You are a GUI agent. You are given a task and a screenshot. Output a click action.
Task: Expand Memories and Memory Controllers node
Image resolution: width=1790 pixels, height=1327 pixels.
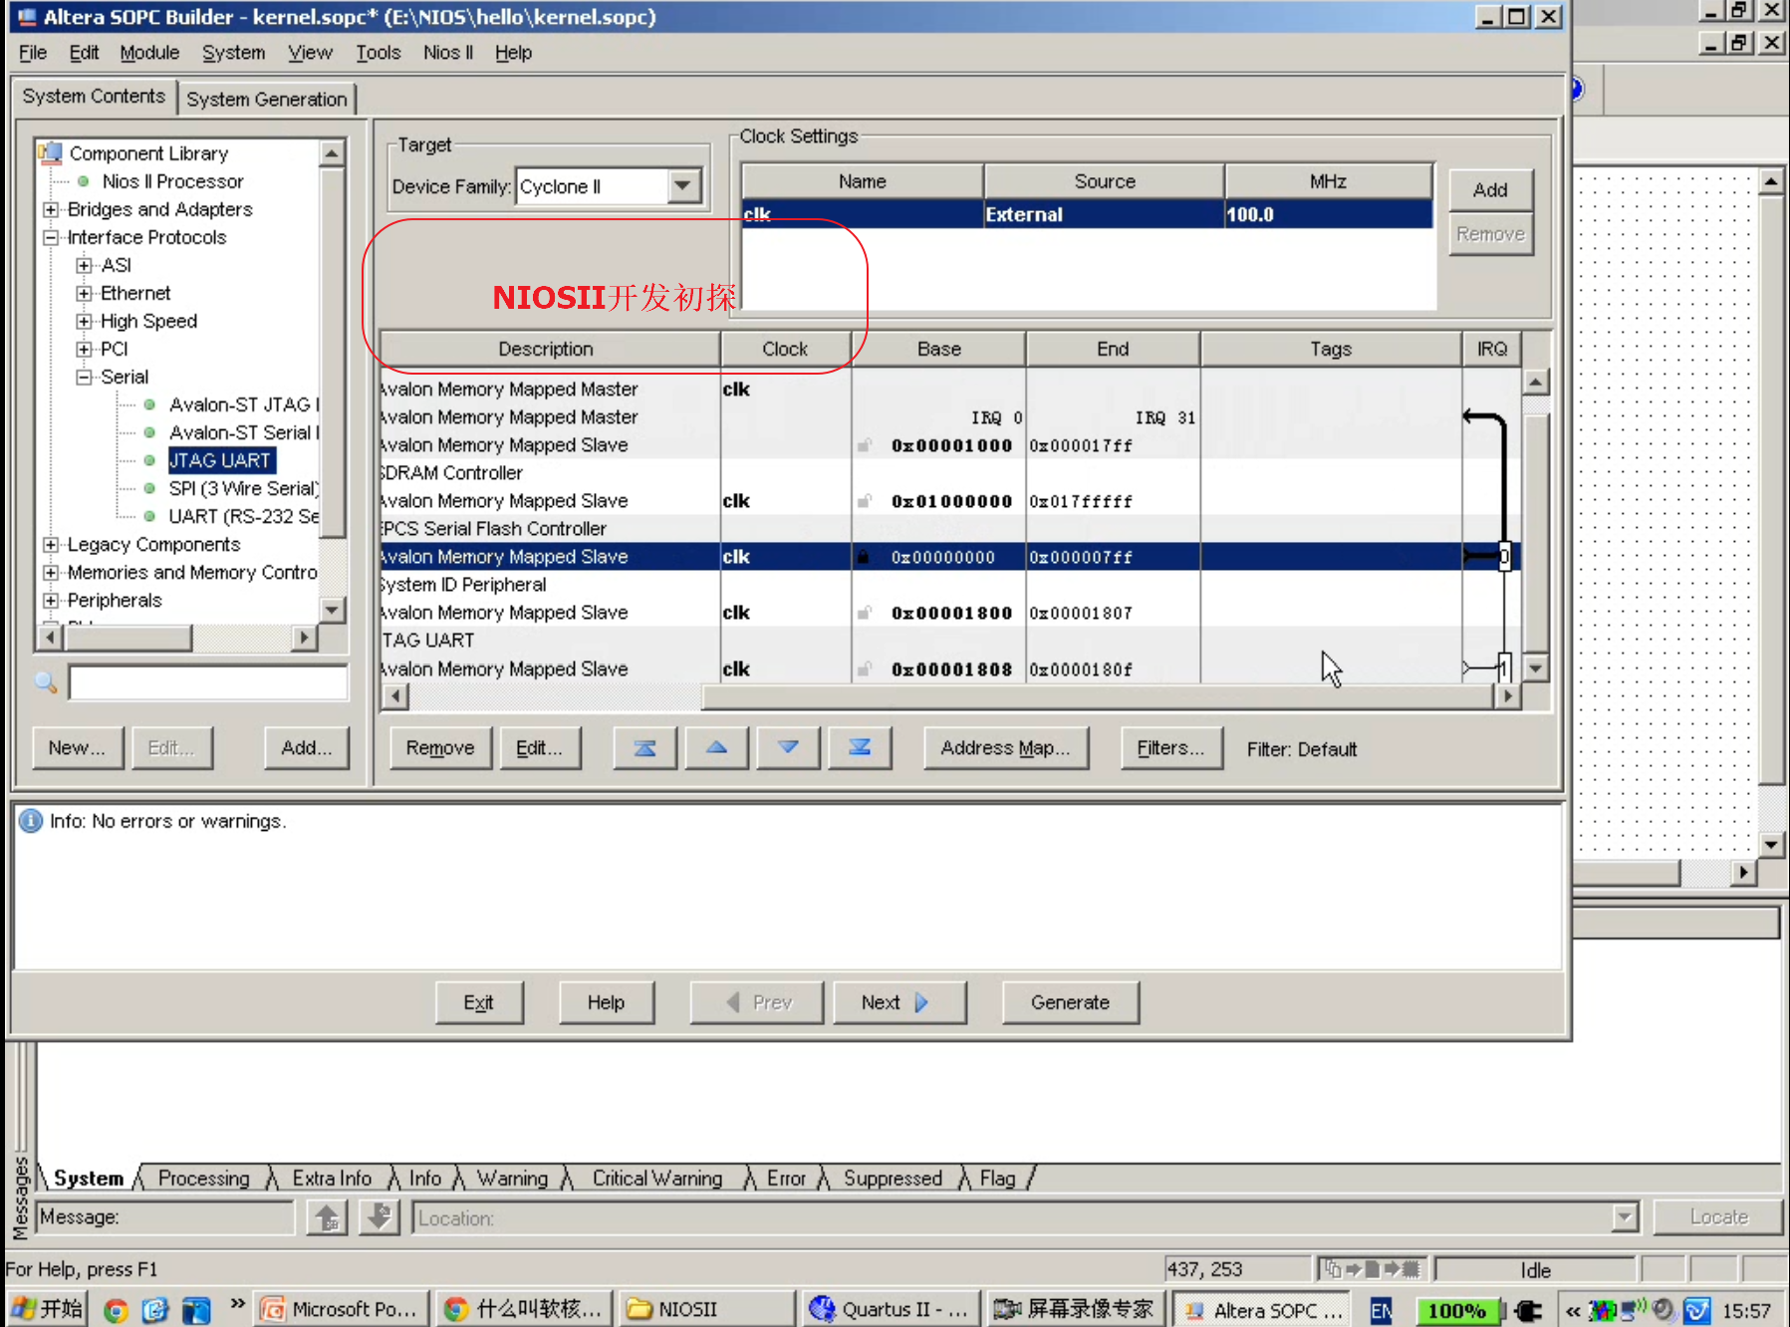click(x=51, y=572)
